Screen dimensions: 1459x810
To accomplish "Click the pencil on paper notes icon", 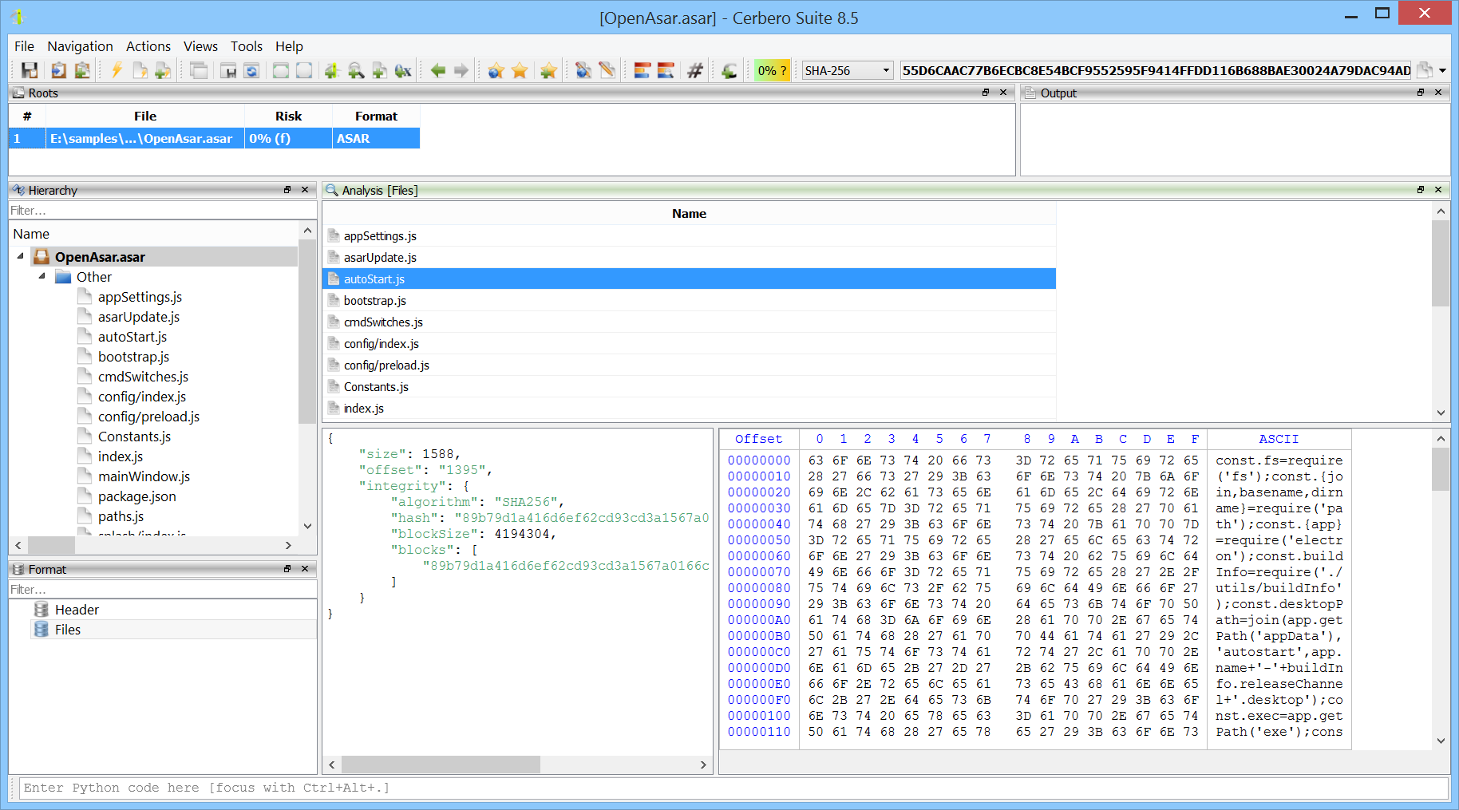I will pyautogui.click(x=607, y=70).
